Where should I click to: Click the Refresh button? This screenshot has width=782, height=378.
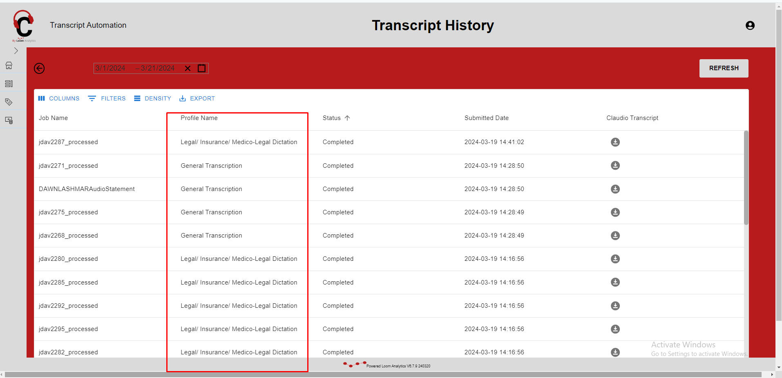(x=724, y=68)
